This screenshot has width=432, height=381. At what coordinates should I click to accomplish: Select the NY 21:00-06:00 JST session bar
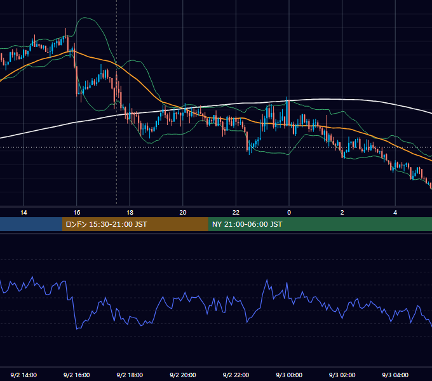point(320,224)
